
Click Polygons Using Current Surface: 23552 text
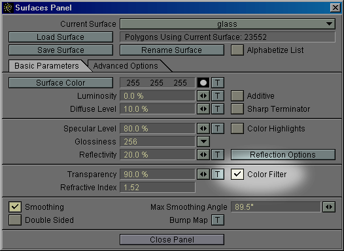pyautogui.click(x=196, y=37)
